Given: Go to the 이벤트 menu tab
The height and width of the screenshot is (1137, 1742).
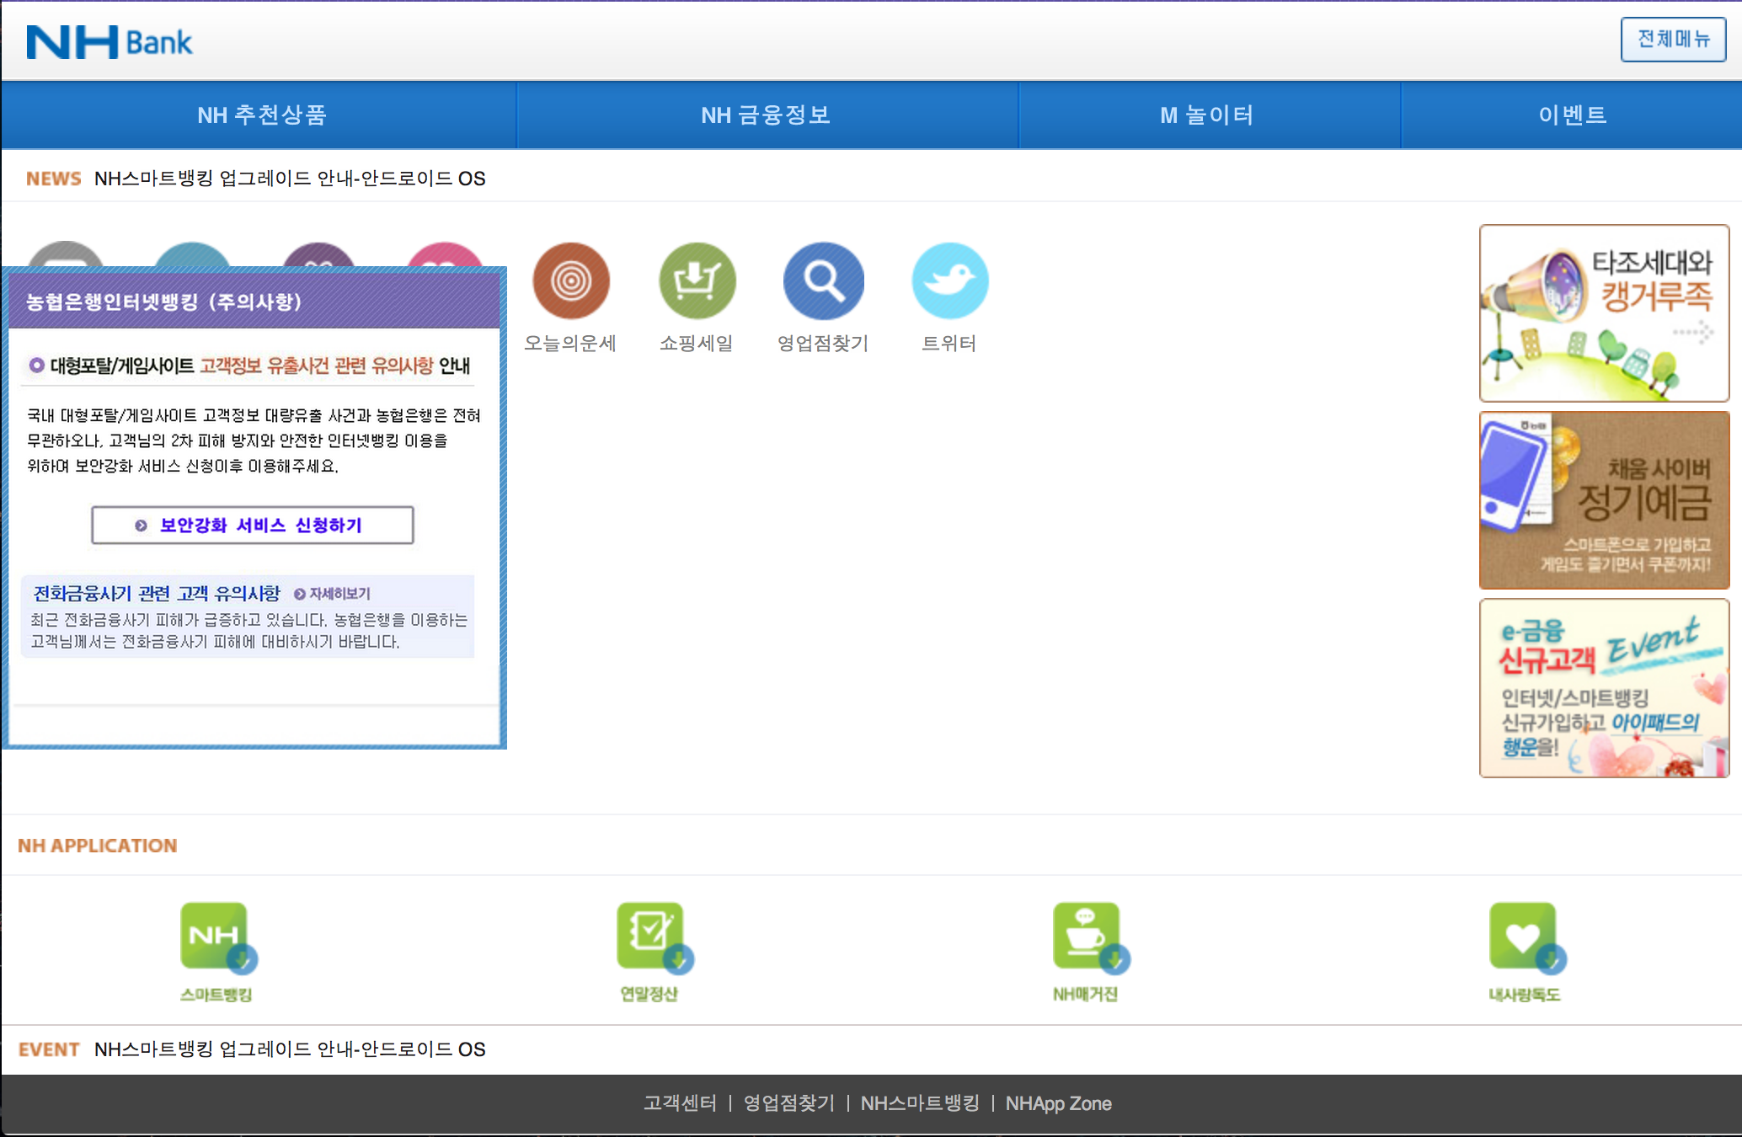Looking at the screenshot, I should tap(1572, 115).
